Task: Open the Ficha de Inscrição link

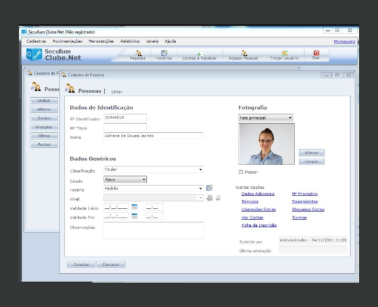Action: coord(259,225)
